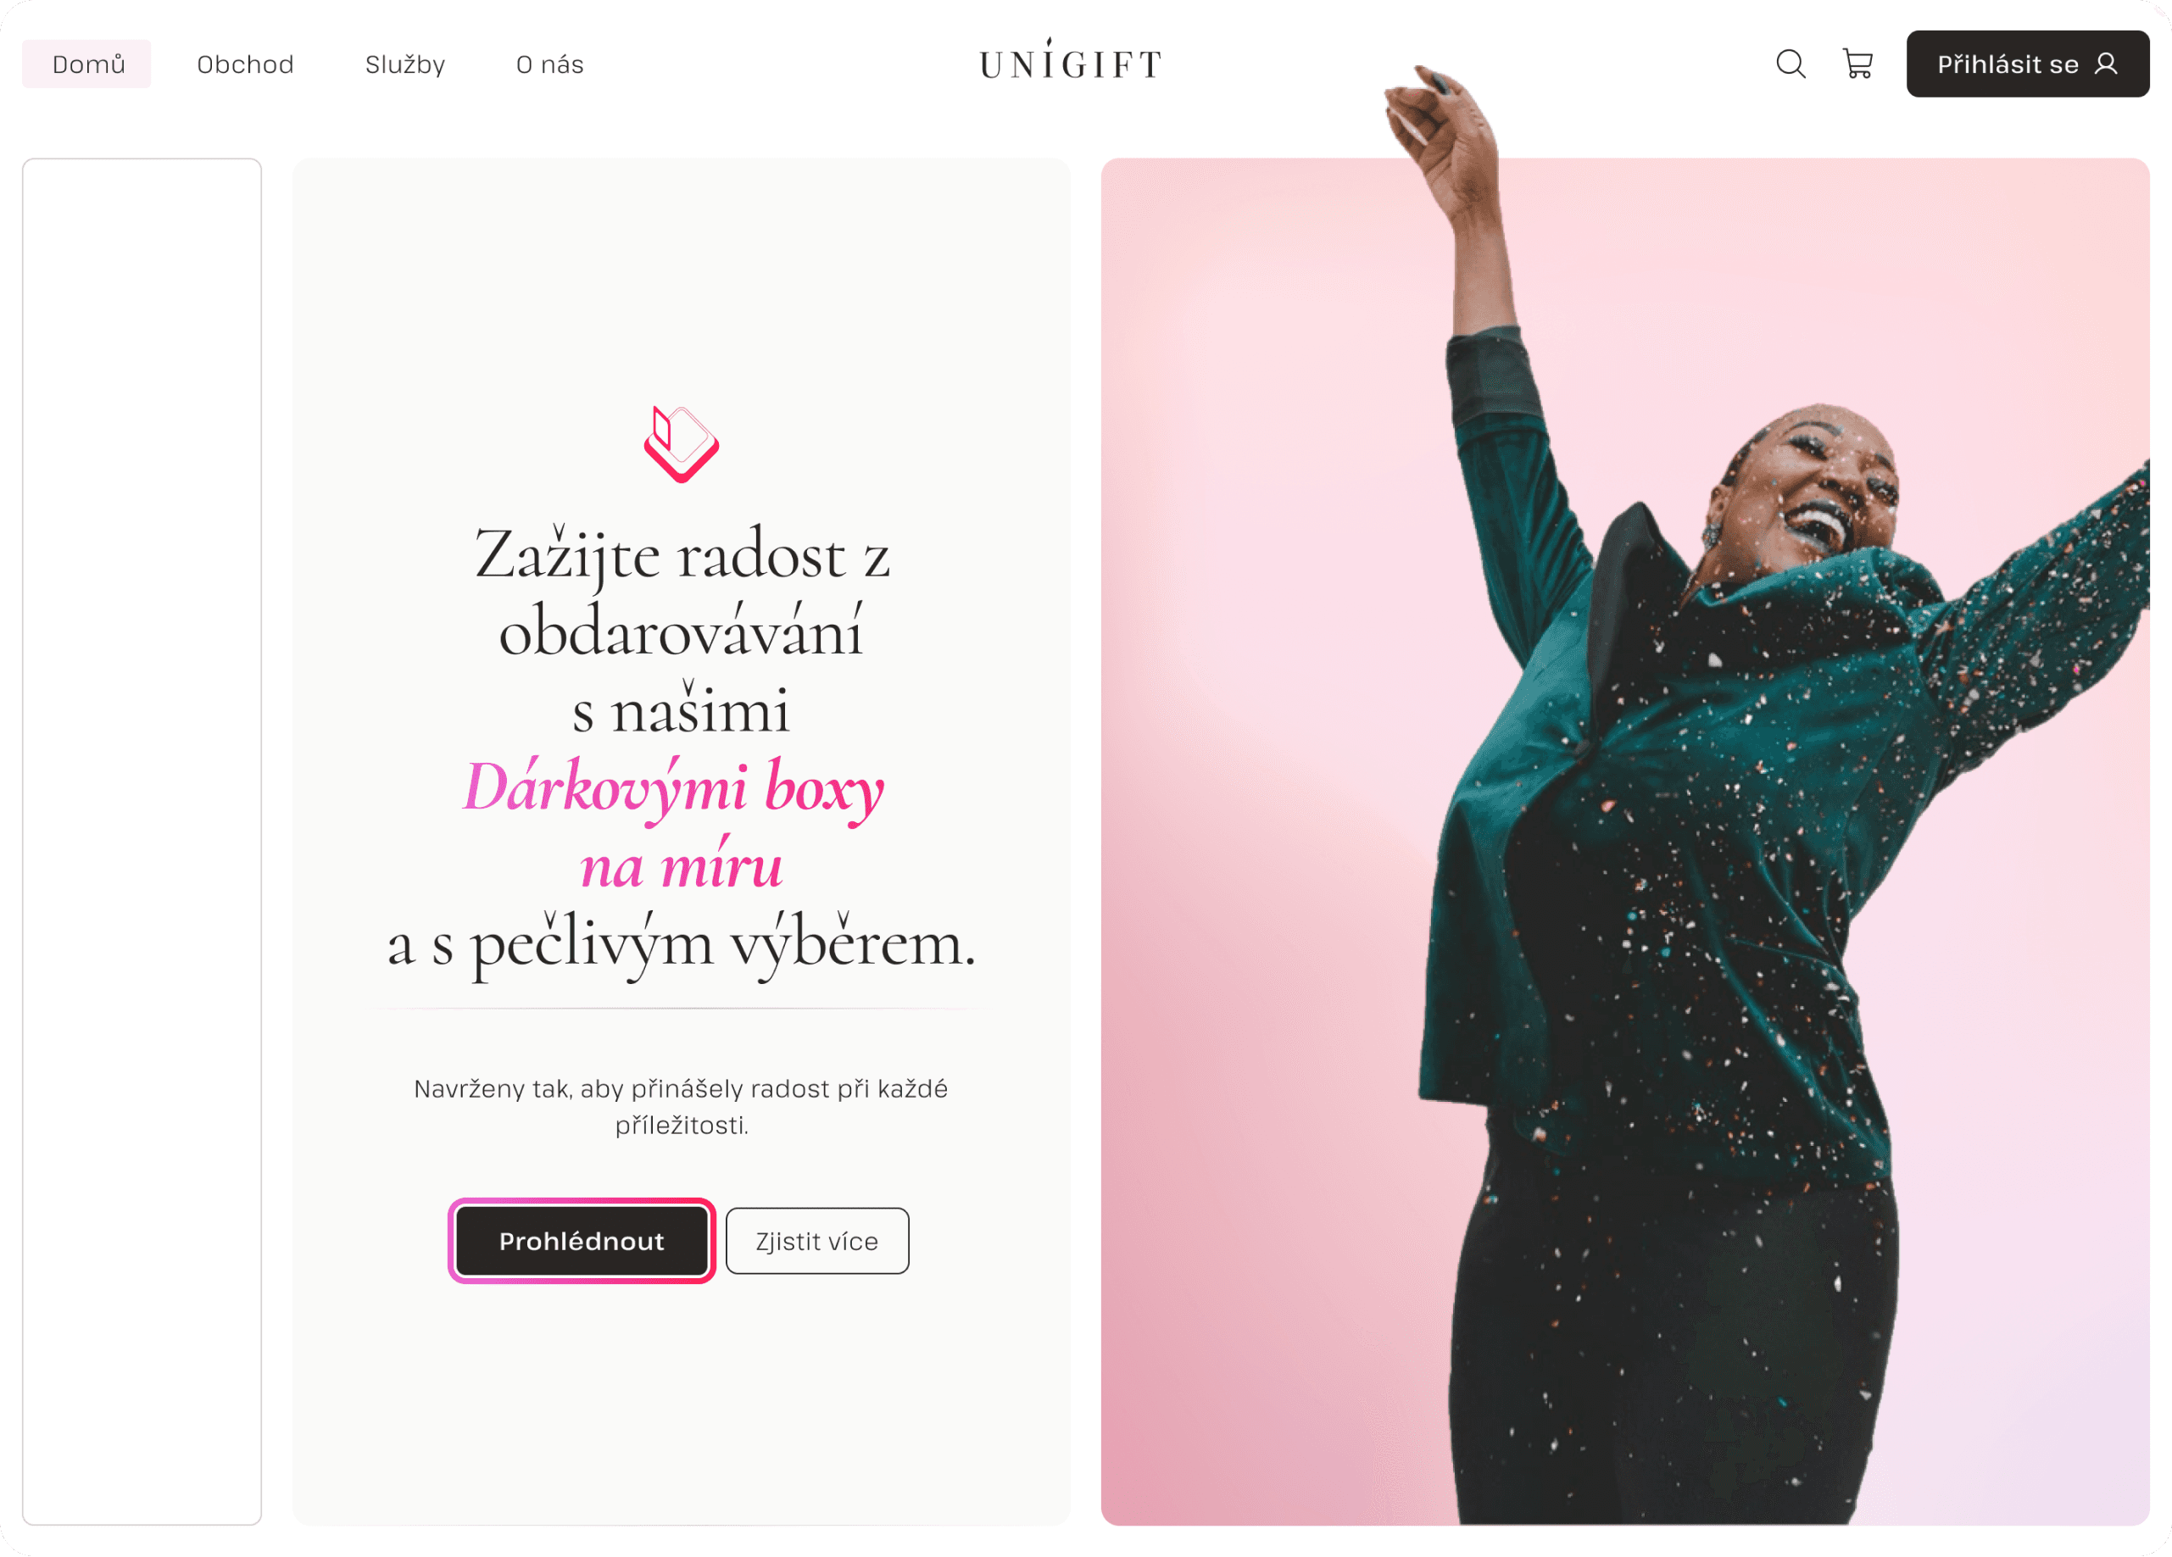2172x1557 pixels.
Task: Open the Obchod menu item
Action: [x=245, y=64]
